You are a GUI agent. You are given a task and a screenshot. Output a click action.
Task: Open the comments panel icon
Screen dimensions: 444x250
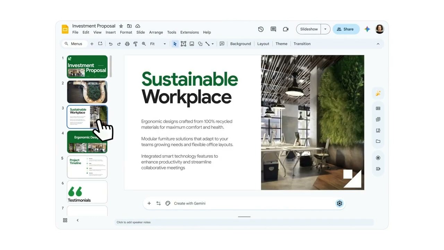tap(273, 29)
